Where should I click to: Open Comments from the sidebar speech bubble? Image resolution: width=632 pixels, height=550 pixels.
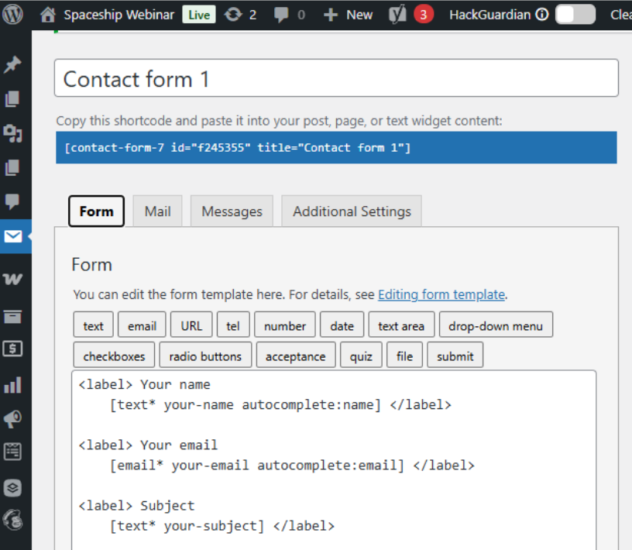pyautogui.click(x=13, y=202)
